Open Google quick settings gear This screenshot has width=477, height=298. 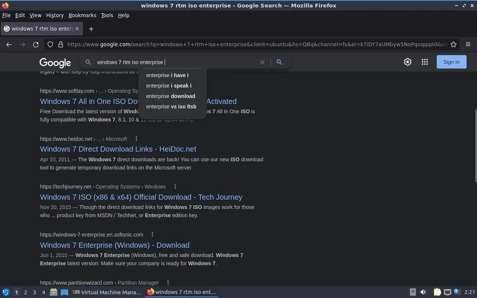(408, 62)
